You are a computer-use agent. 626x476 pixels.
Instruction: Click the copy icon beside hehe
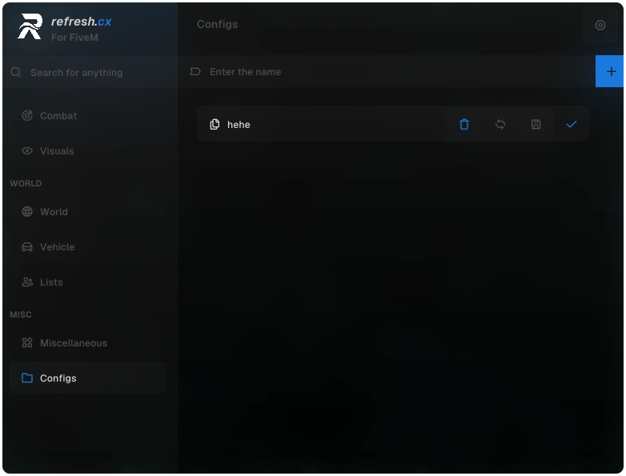tap(215, 125)
